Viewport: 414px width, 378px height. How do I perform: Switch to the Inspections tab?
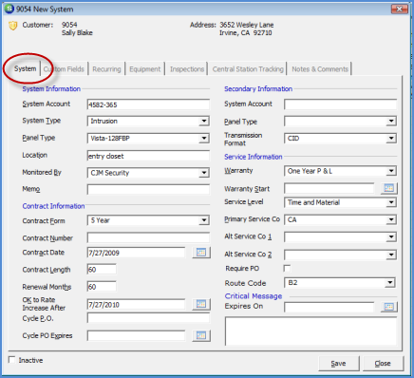[187, 69]
